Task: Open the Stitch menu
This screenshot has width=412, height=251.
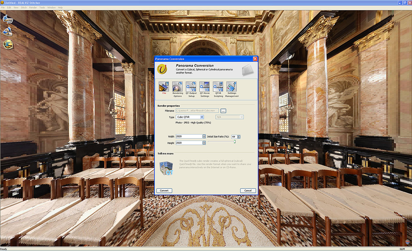Action: tap(24, 7)
